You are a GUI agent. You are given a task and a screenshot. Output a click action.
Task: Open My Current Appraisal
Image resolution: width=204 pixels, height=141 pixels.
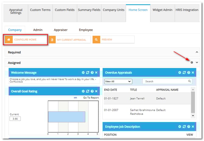pos(70,40)
